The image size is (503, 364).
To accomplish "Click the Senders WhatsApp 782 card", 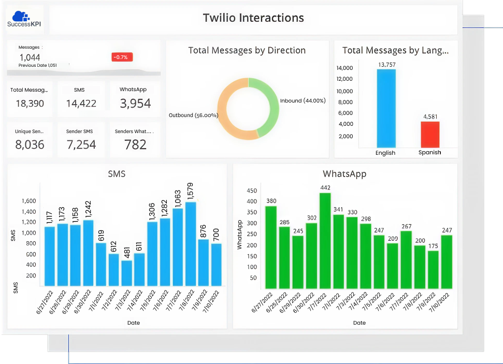I will [x=135, y=140].
